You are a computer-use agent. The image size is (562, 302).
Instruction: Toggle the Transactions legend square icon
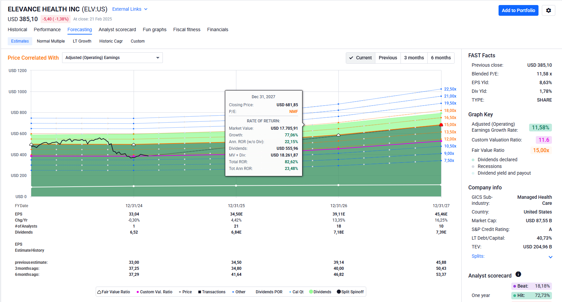pyautogui.click(x=199, y=292)
